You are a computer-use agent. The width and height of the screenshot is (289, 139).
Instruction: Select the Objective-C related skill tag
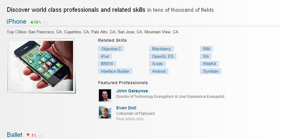pos(111,49)
